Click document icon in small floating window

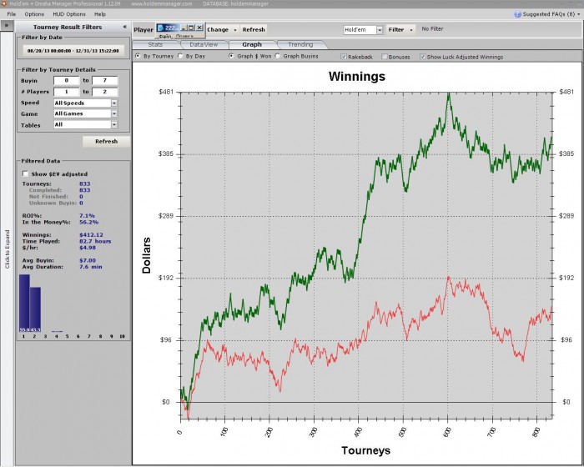click(x=160, y=28)
